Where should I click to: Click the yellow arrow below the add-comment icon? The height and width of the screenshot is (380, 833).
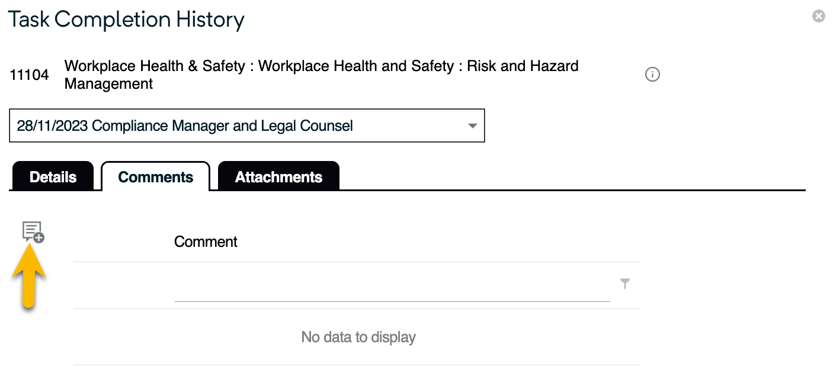(28, 278)
